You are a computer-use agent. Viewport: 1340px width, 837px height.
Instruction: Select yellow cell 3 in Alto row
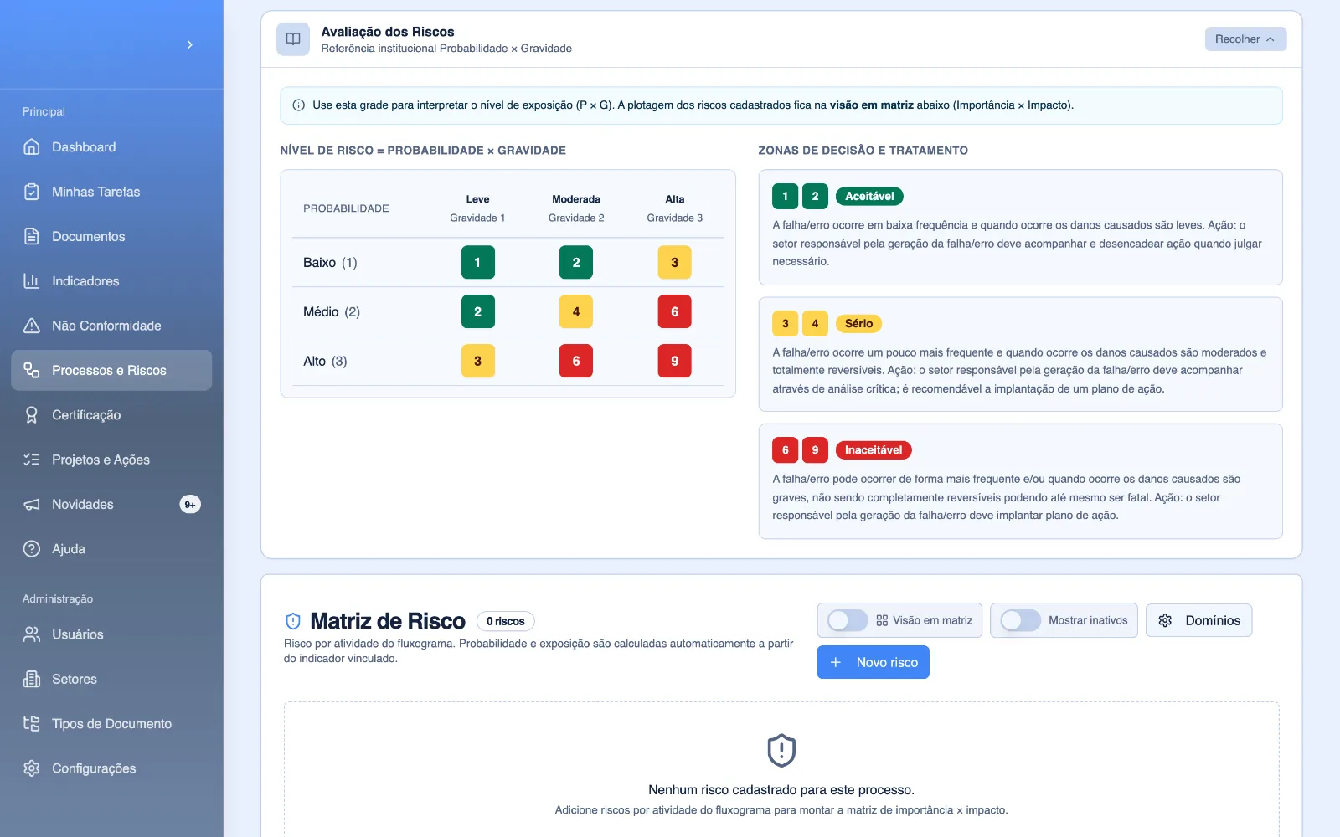click(477, 362)
